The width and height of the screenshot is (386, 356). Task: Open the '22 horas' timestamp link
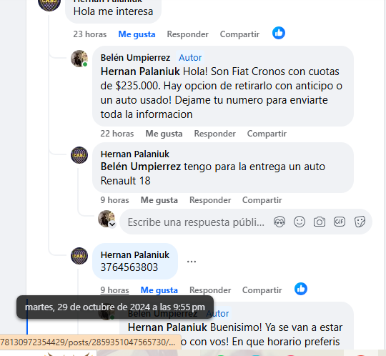click(117, 134)
